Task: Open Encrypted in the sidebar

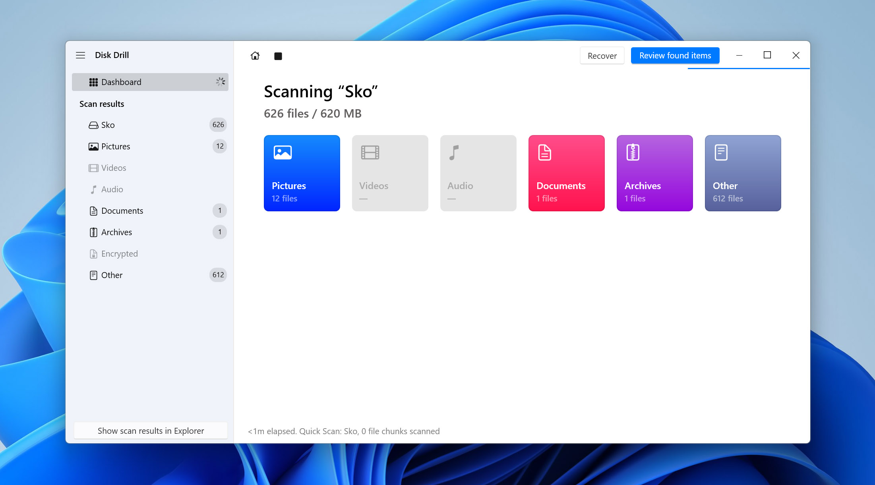Action: pos(150,253)
